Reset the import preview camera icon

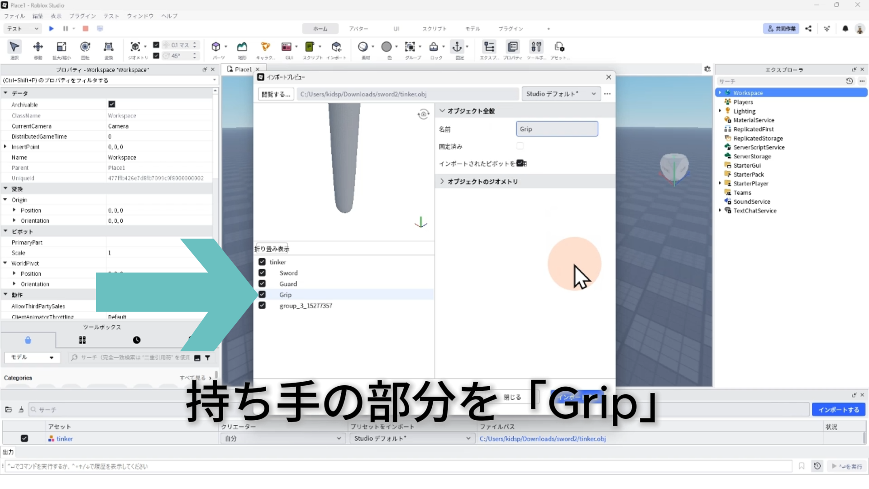tap(423, 114)
